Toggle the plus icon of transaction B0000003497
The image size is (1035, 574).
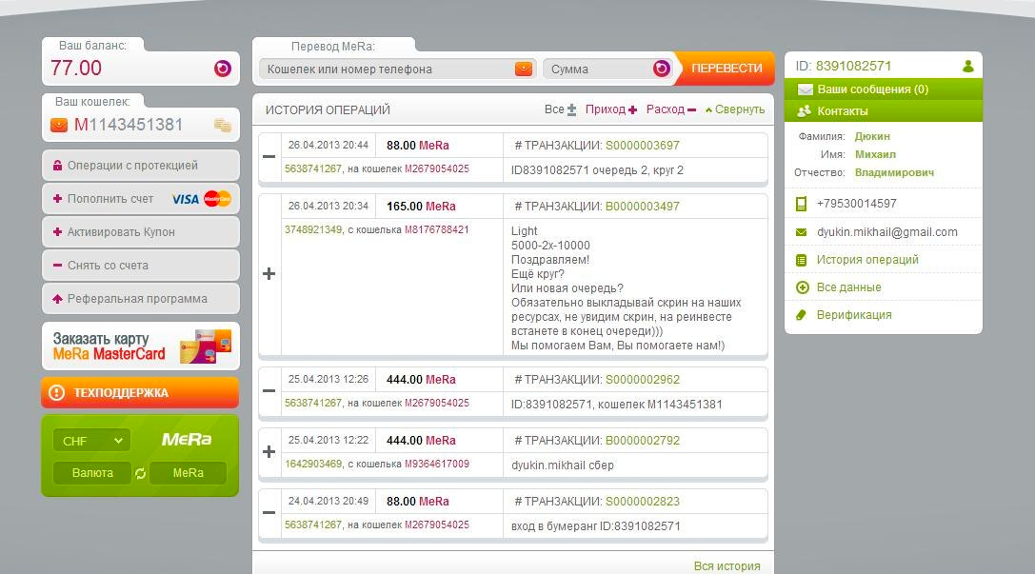pos(269,274)
